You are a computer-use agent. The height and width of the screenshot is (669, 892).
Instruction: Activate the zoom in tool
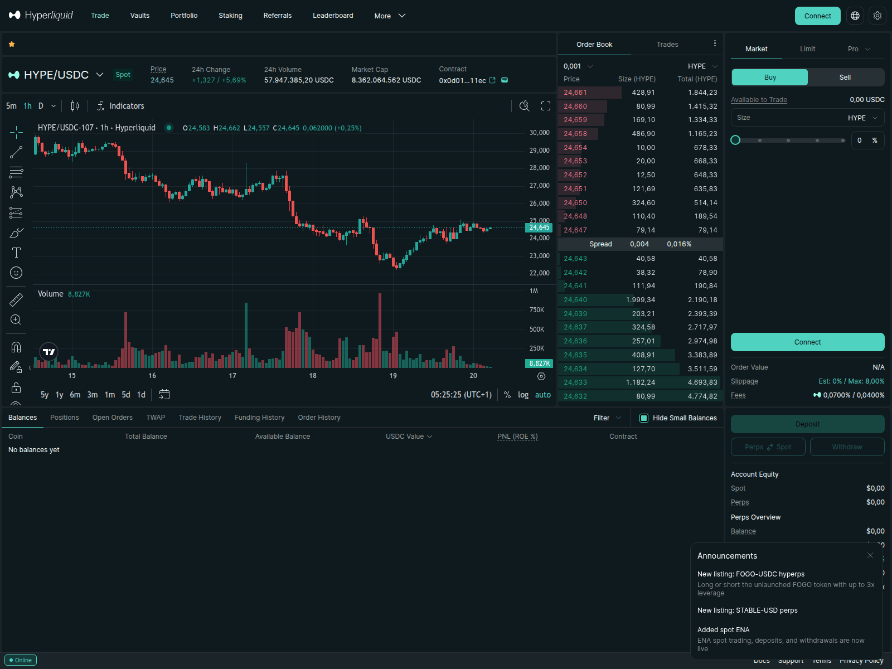coord(16,320)
